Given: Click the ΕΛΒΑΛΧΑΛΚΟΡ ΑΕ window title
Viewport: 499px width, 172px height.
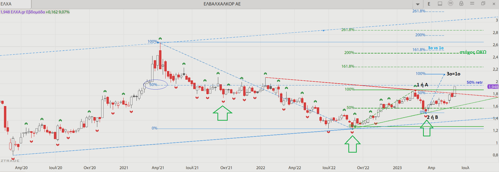Looking at the screenshot, I should [222, 4].
